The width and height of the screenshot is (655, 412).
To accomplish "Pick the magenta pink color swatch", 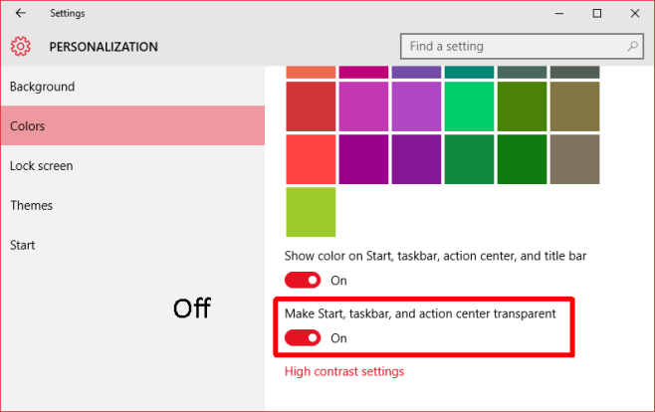I will tap(363, 106).
